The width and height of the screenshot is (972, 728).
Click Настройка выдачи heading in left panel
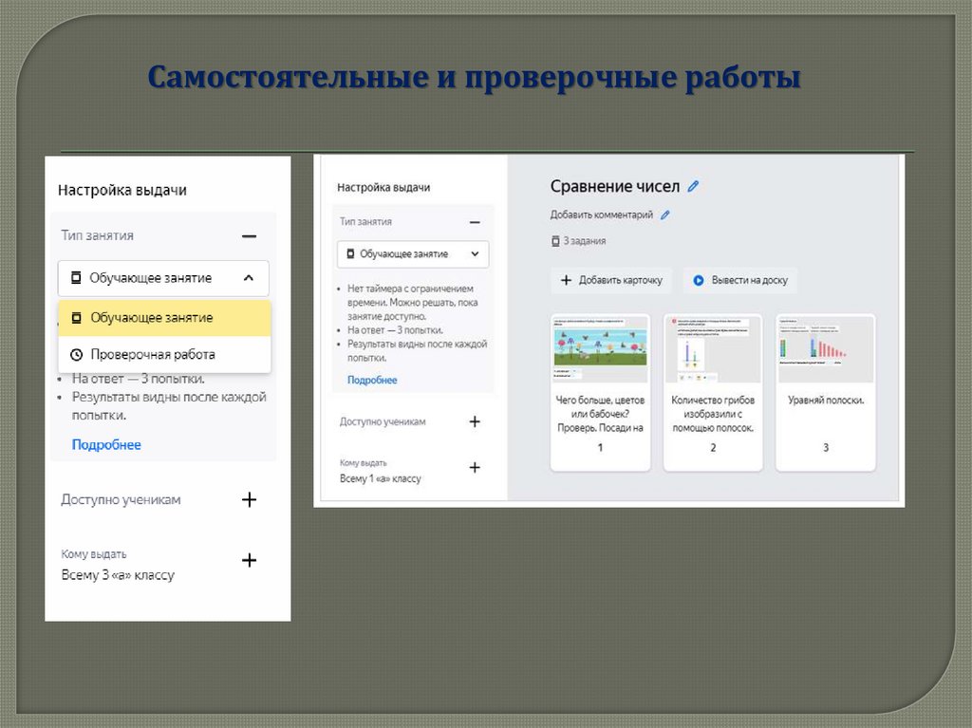click(122, 191)
